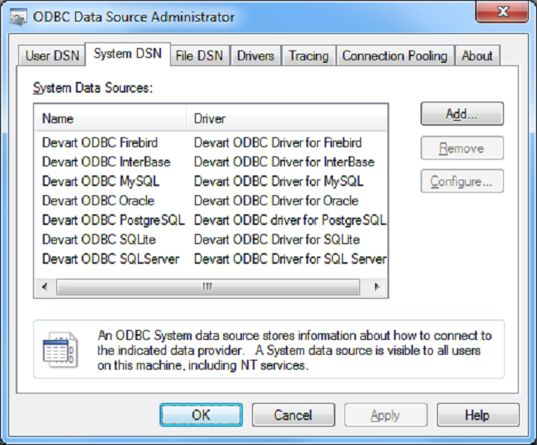Close the ODBC Data Source Administrator window
The image size is (537, 445).
tap(502, 12)
